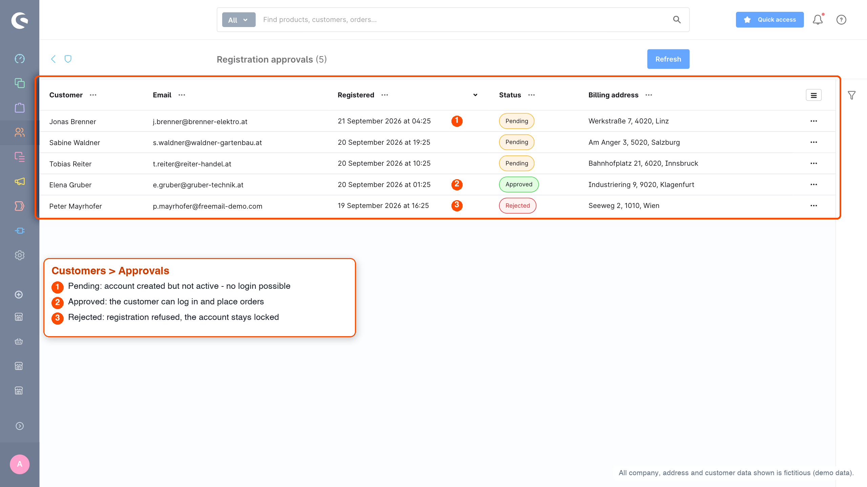Open row actions for Sabine Waldner
This screenshot has width=867, height=487.
pos(814,142)
